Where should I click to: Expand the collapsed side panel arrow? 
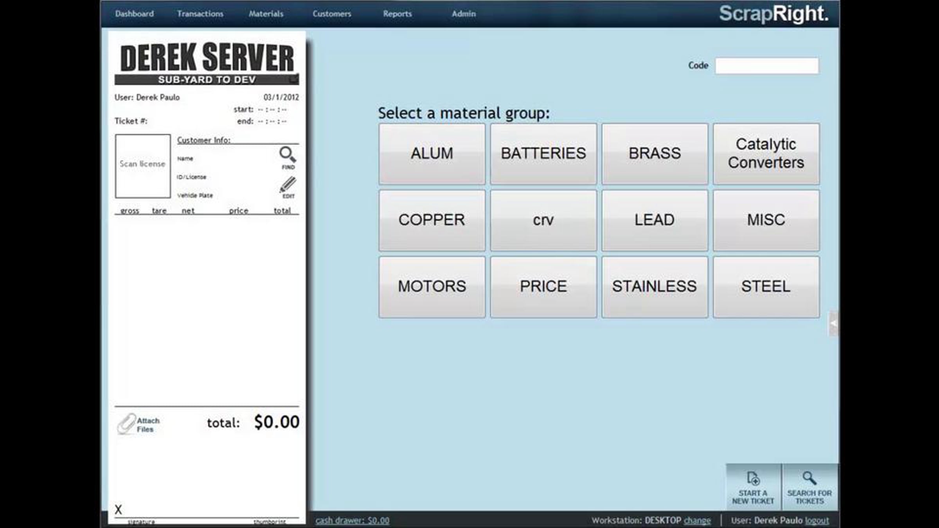[x=833, y=323]
